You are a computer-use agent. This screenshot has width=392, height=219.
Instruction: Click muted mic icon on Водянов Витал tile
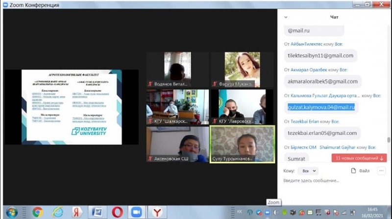[150, 84]
